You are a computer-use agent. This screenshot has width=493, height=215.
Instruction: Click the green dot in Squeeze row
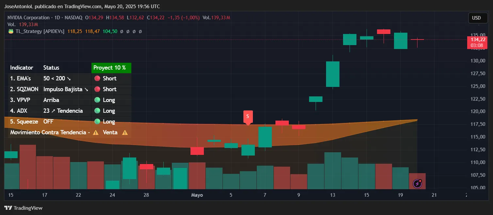coord(97,122)
